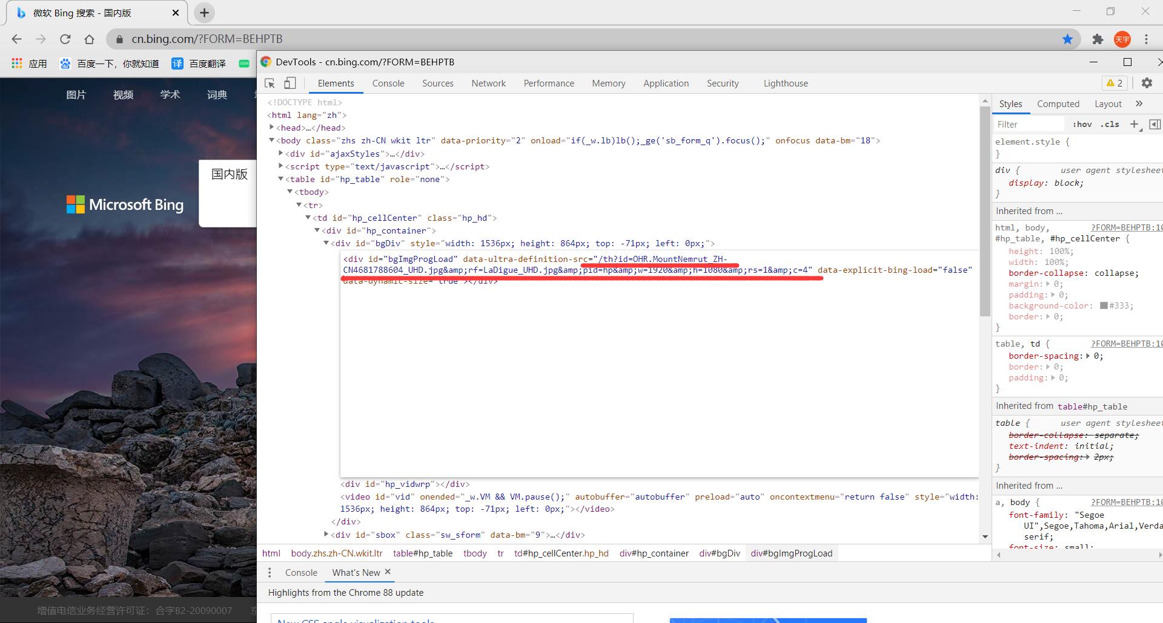Image resolution: width=1163 pixels, height=623 pixels.
Task: Bookmark this page with star icon
Action: tap(1067, 39)
